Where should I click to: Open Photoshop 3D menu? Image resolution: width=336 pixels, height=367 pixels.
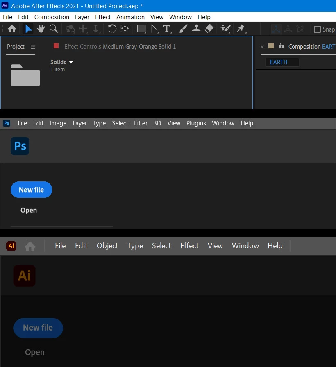(157, 123)
